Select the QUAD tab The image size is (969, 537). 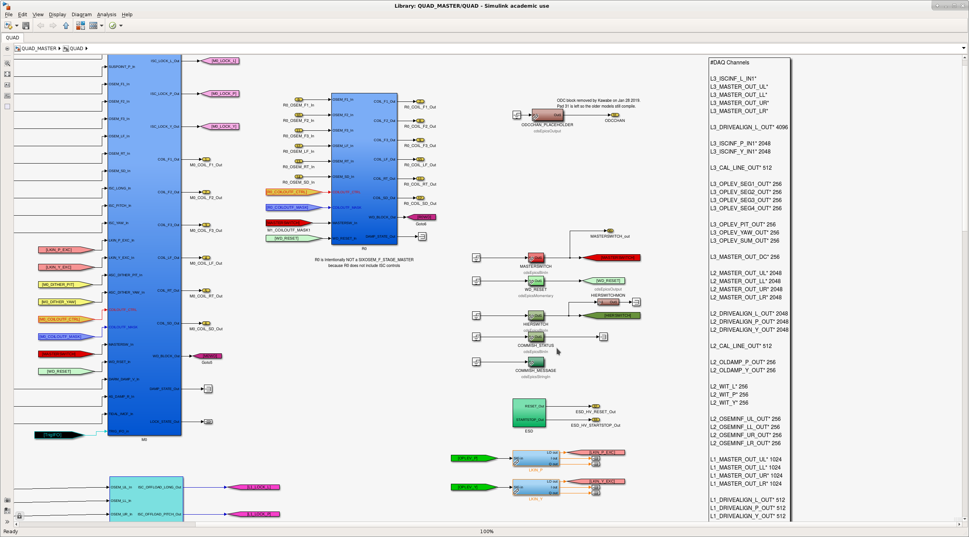click(x=12, y=38)
